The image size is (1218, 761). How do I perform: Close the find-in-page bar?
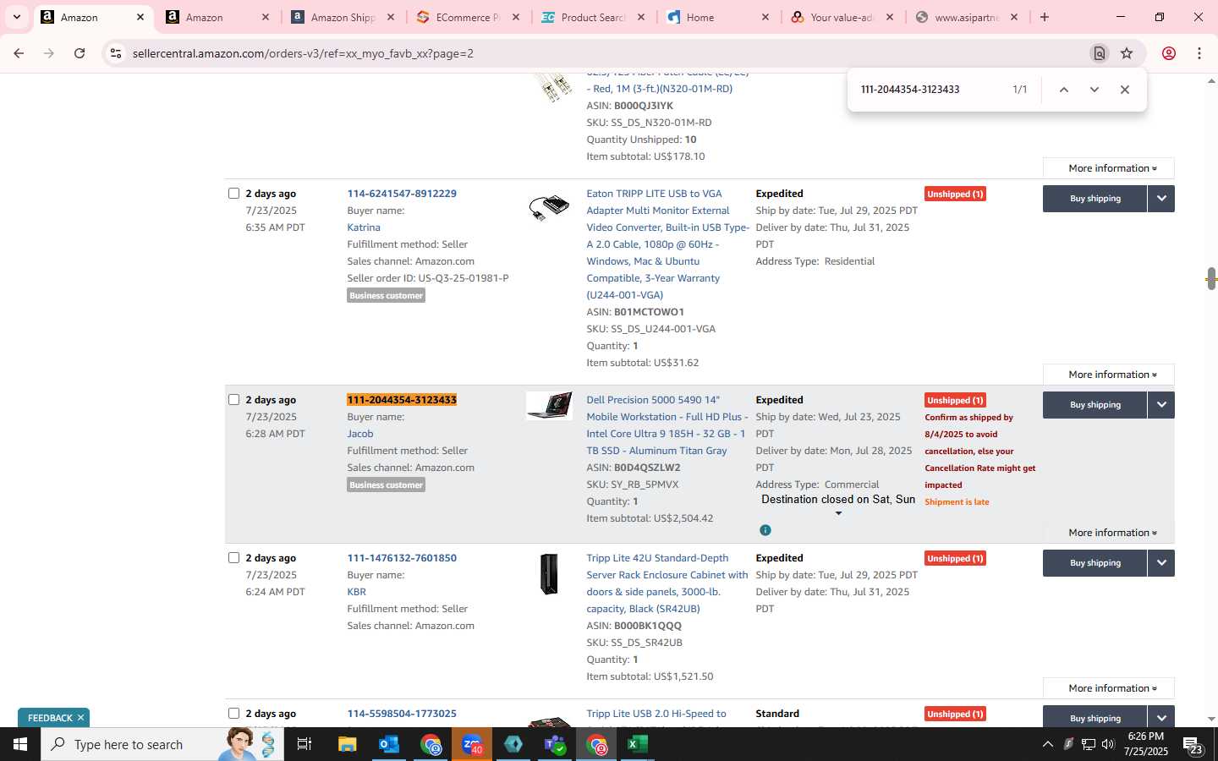1125,90
